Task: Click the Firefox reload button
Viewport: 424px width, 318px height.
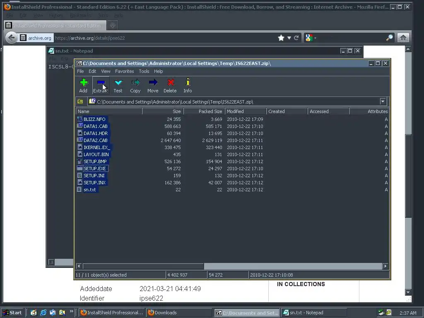Action: pyautogui.click(x=296, y=38)
